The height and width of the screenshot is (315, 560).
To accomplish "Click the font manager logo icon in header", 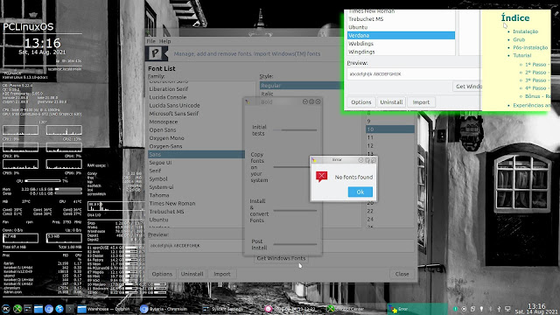I will point(156,53).
